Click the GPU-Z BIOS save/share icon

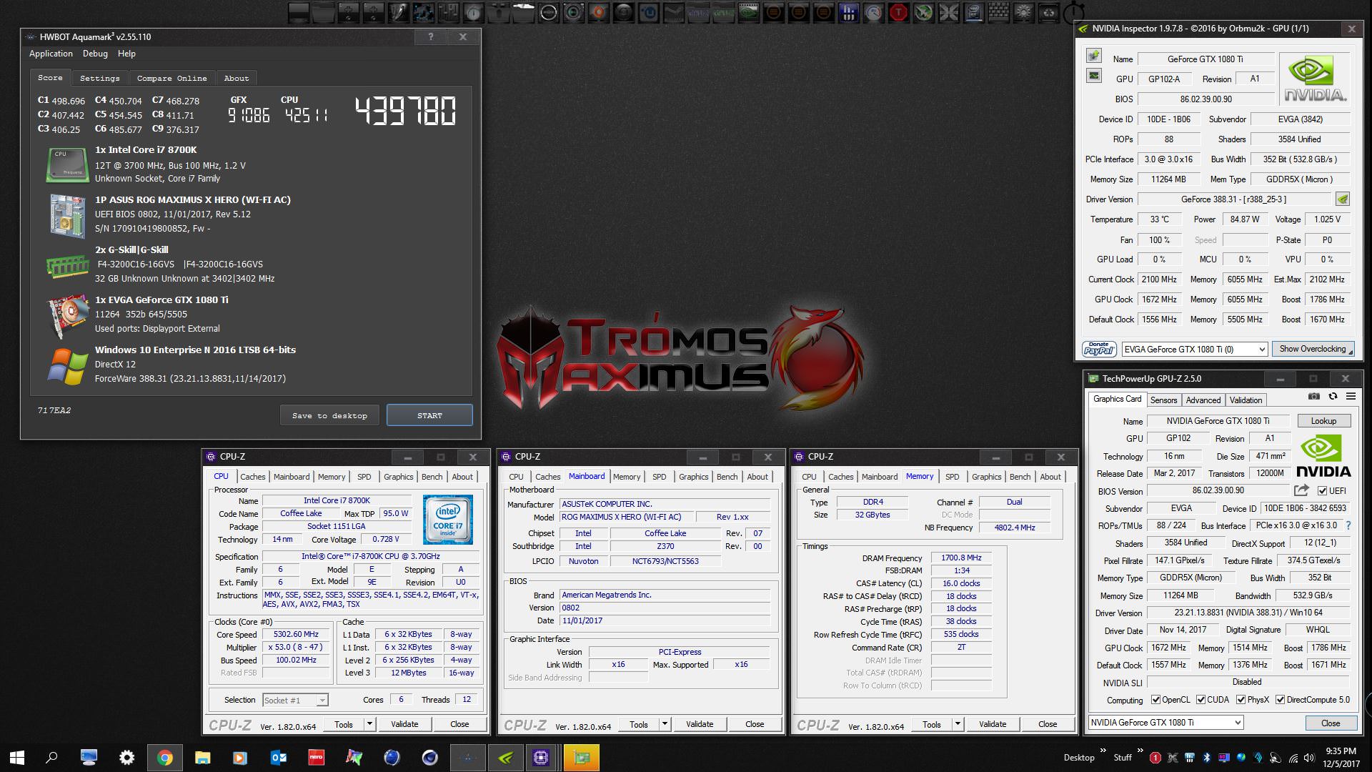coord(1301,490)
